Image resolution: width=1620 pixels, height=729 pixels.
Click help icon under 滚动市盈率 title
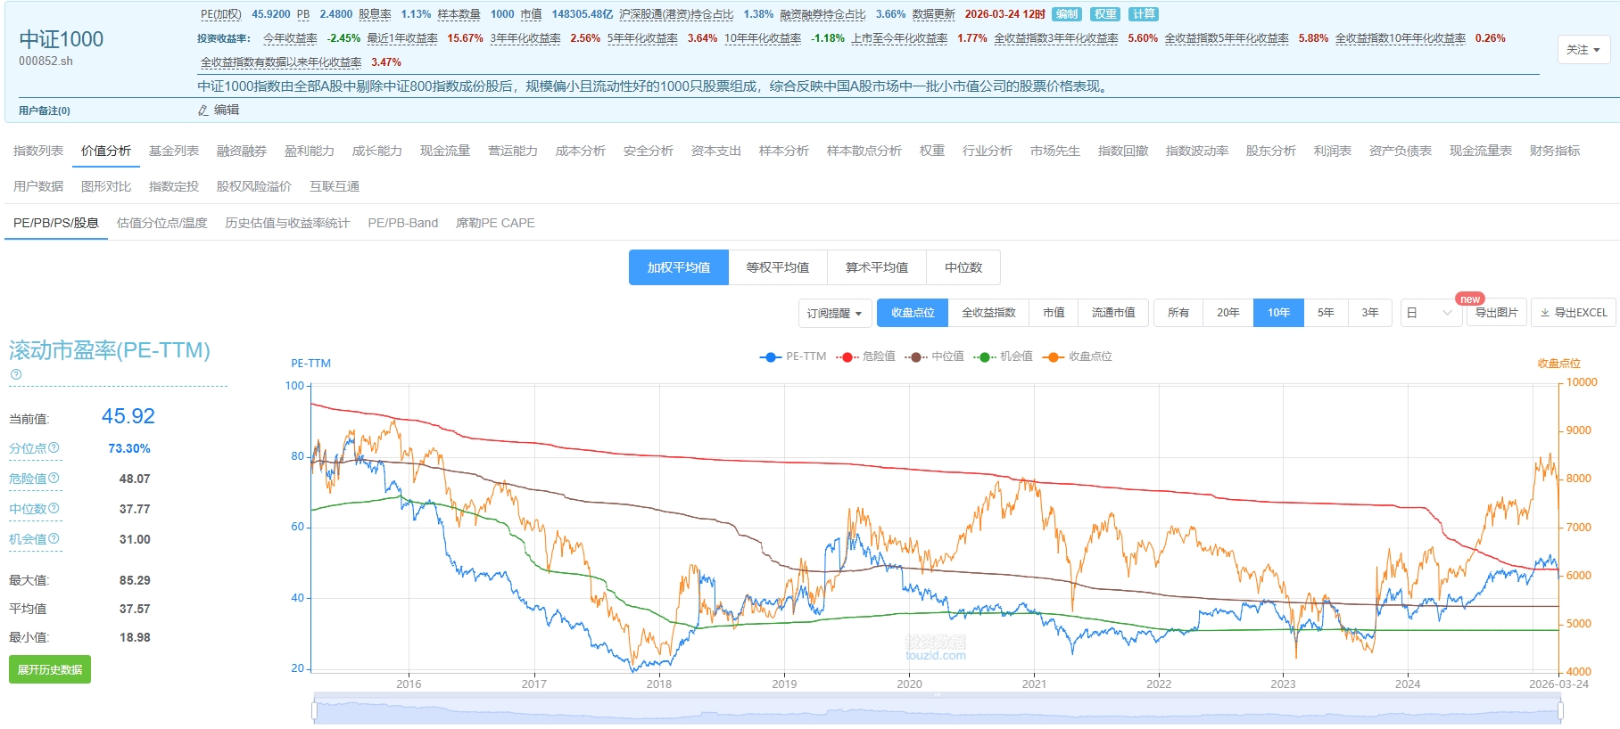click(15, 374)
